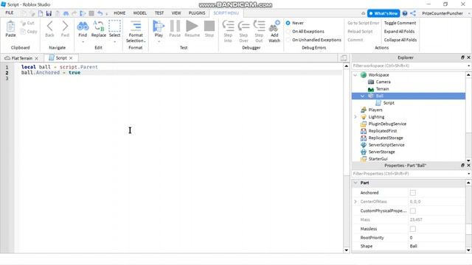Open the Find dropdown arrow

[x=83, y=41]
